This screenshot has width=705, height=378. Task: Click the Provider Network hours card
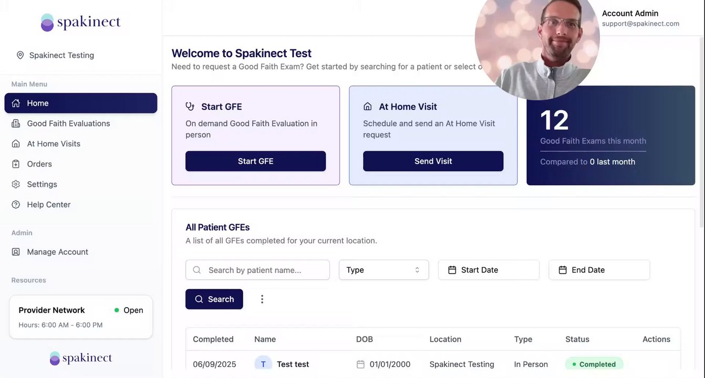[81, 317]
